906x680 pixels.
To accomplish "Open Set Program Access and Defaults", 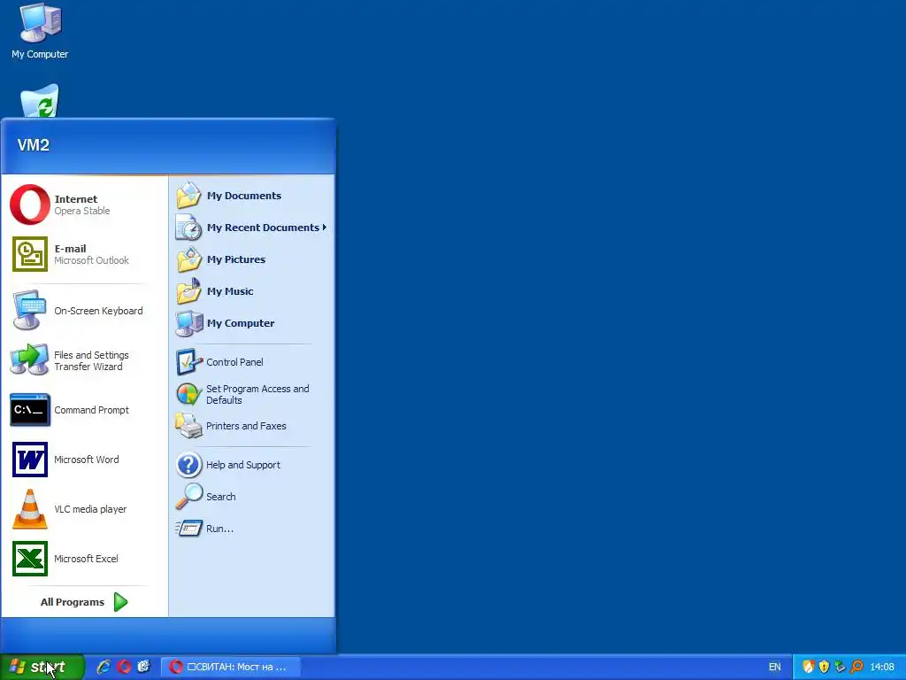I will [252, 394].
